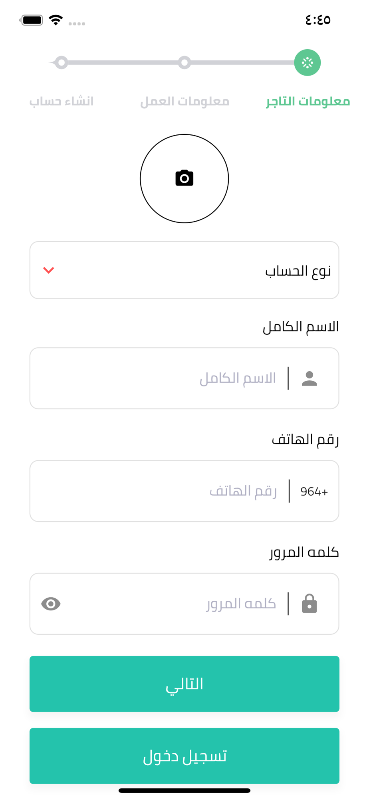Tap the camera icon to upload photo
This screenshot has width=369, height=800.
click(x=184, y=178)
